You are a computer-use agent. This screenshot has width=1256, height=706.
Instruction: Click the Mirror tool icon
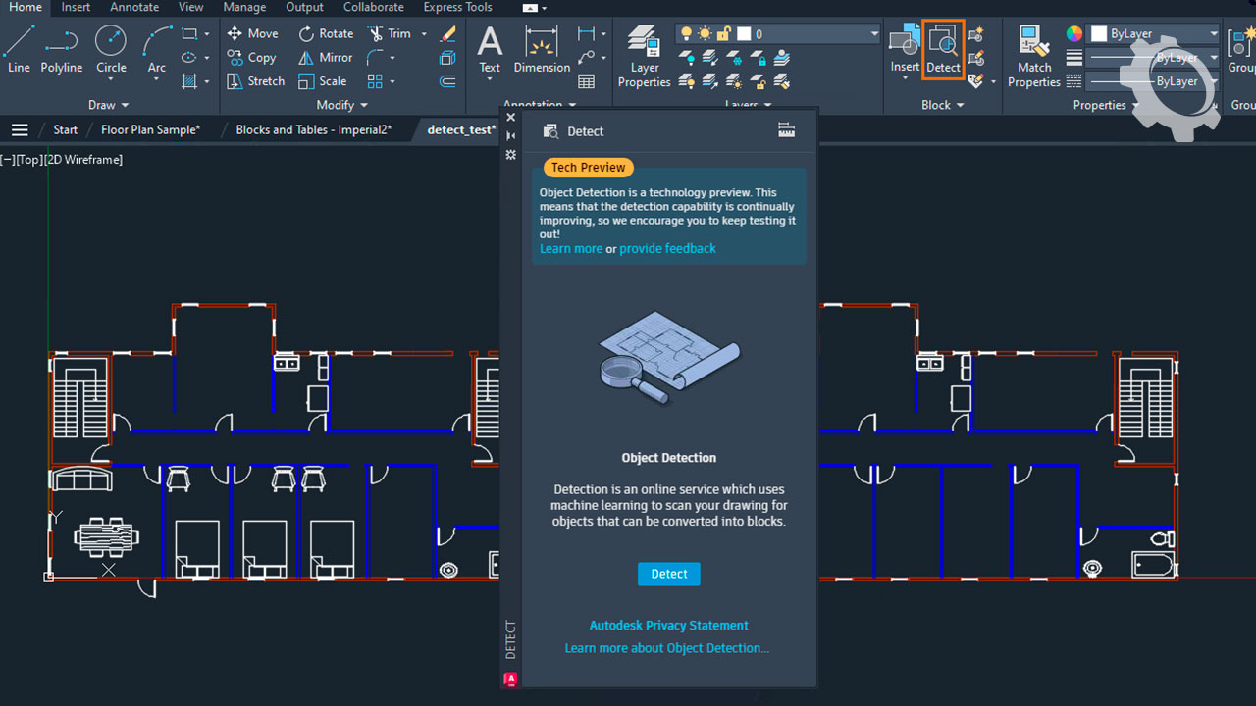pos(307,58)
